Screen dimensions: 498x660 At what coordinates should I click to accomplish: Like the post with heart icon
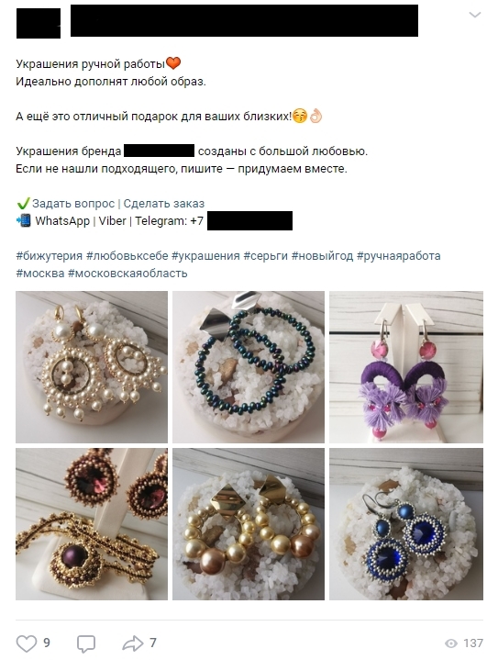[x=26, y=643]
